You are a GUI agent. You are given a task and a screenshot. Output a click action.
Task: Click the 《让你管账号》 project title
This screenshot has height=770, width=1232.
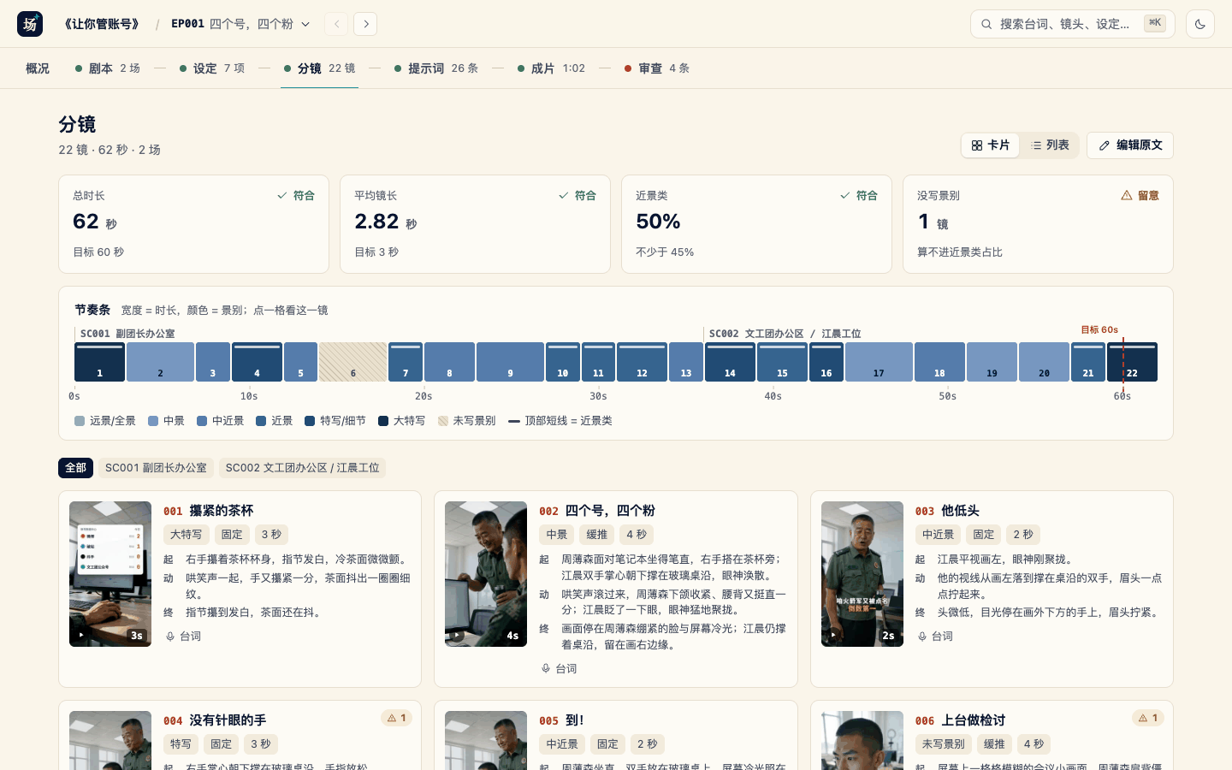point(101,24)
